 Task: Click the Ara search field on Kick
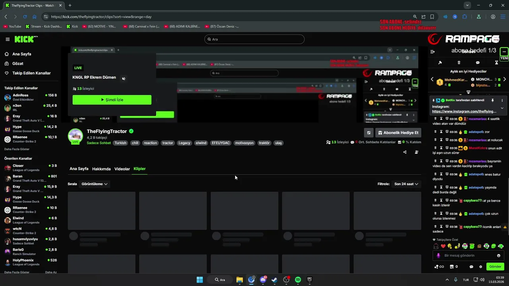pos(254,39)
